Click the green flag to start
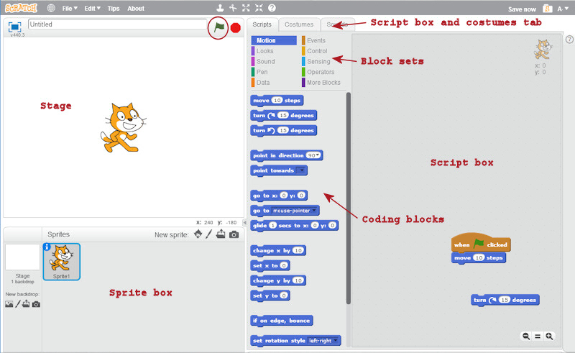Screen dimensions: 575x353 point(219,27)
